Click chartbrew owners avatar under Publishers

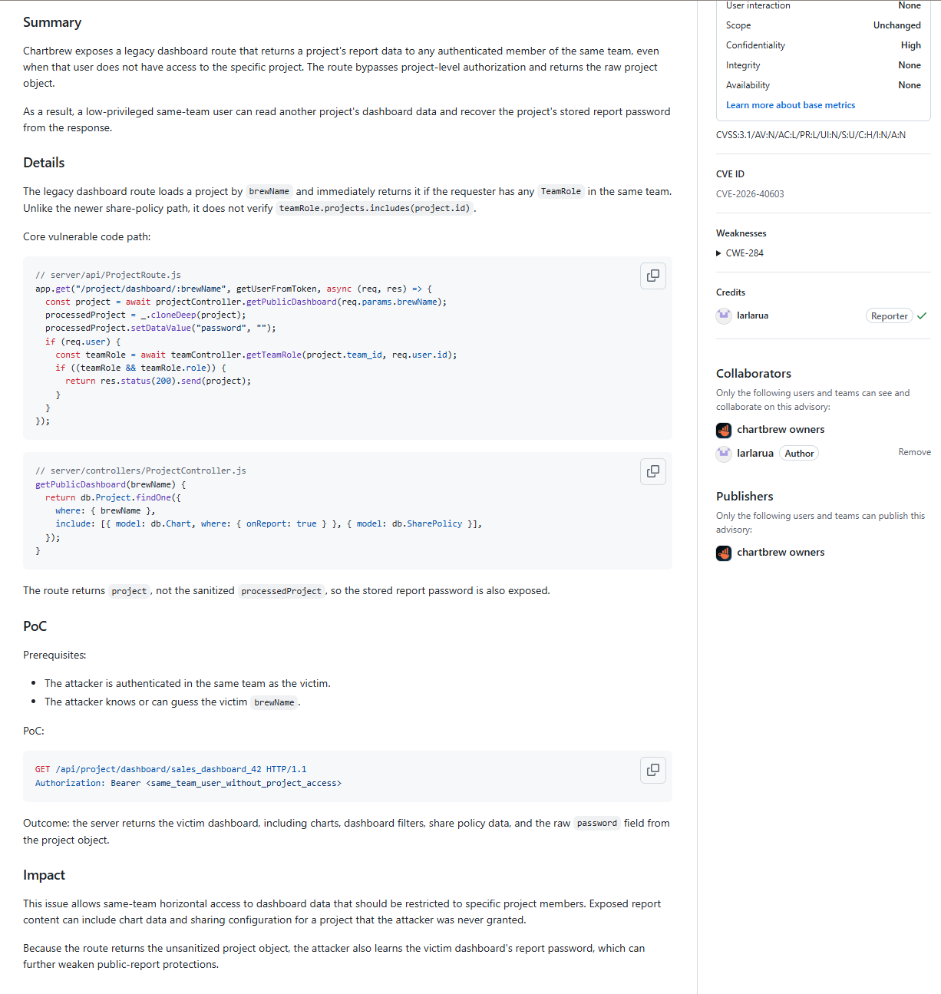pos(724,553)
